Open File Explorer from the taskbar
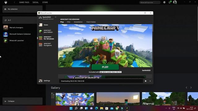 tap(101, 108)
